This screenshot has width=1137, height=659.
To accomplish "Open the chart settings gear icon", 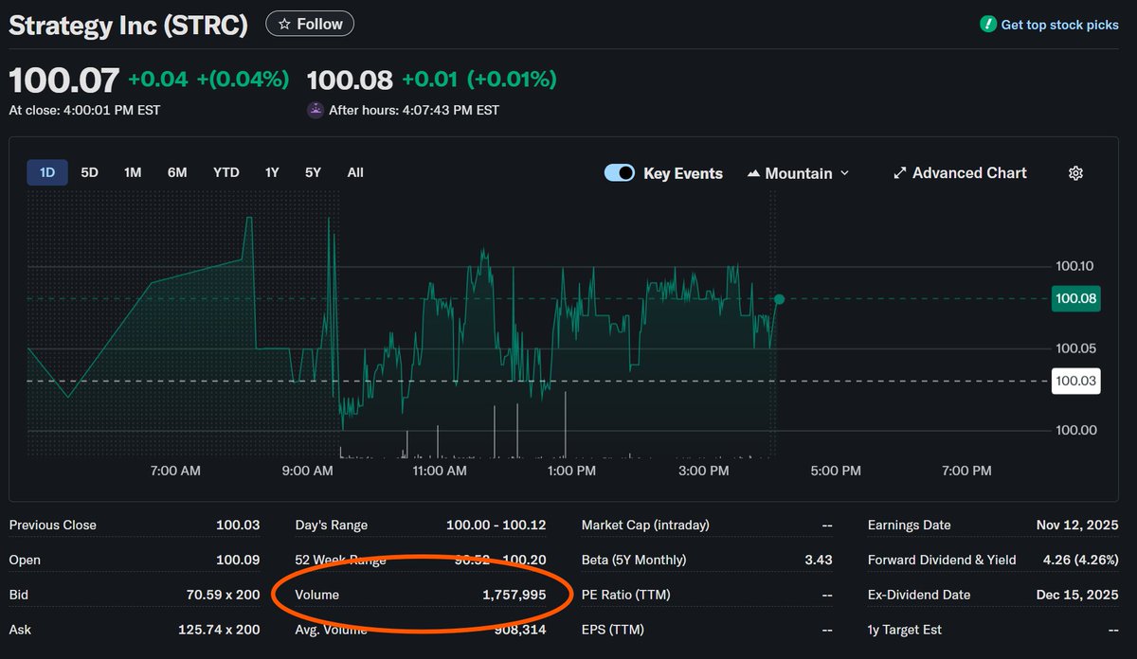I will click(x=1075, y=173).
